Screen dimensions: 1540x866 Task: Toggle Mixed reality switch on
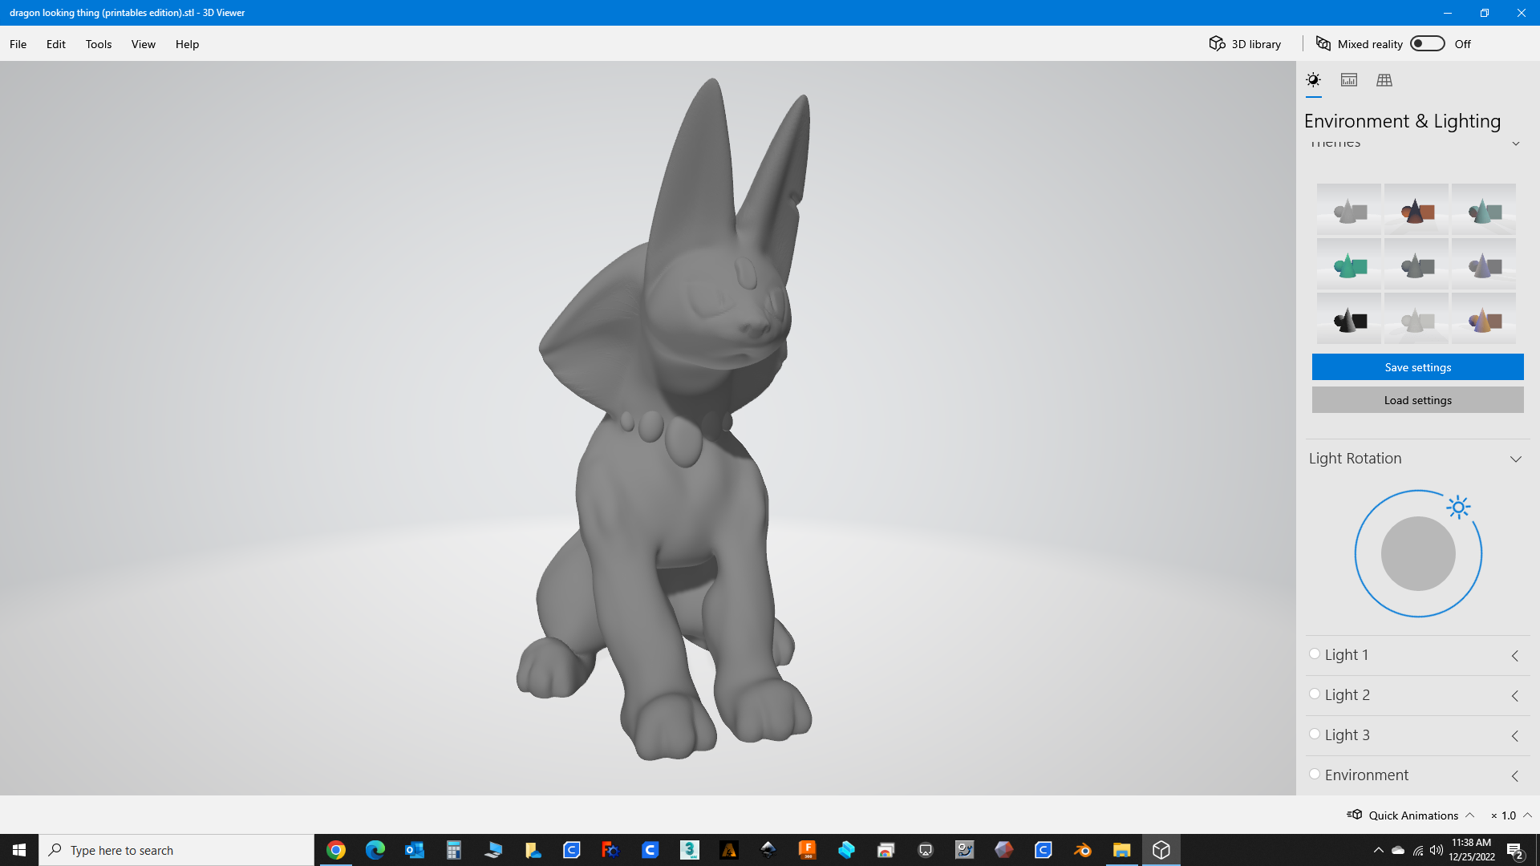coord(1428,43)
